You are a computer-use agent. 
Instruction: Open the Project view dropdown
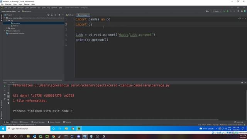[x=9, y=15]
